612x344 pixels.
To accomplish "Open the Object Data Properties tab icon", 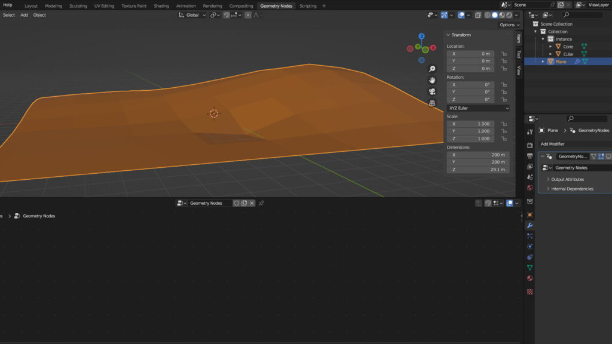I will pos(530,267).
